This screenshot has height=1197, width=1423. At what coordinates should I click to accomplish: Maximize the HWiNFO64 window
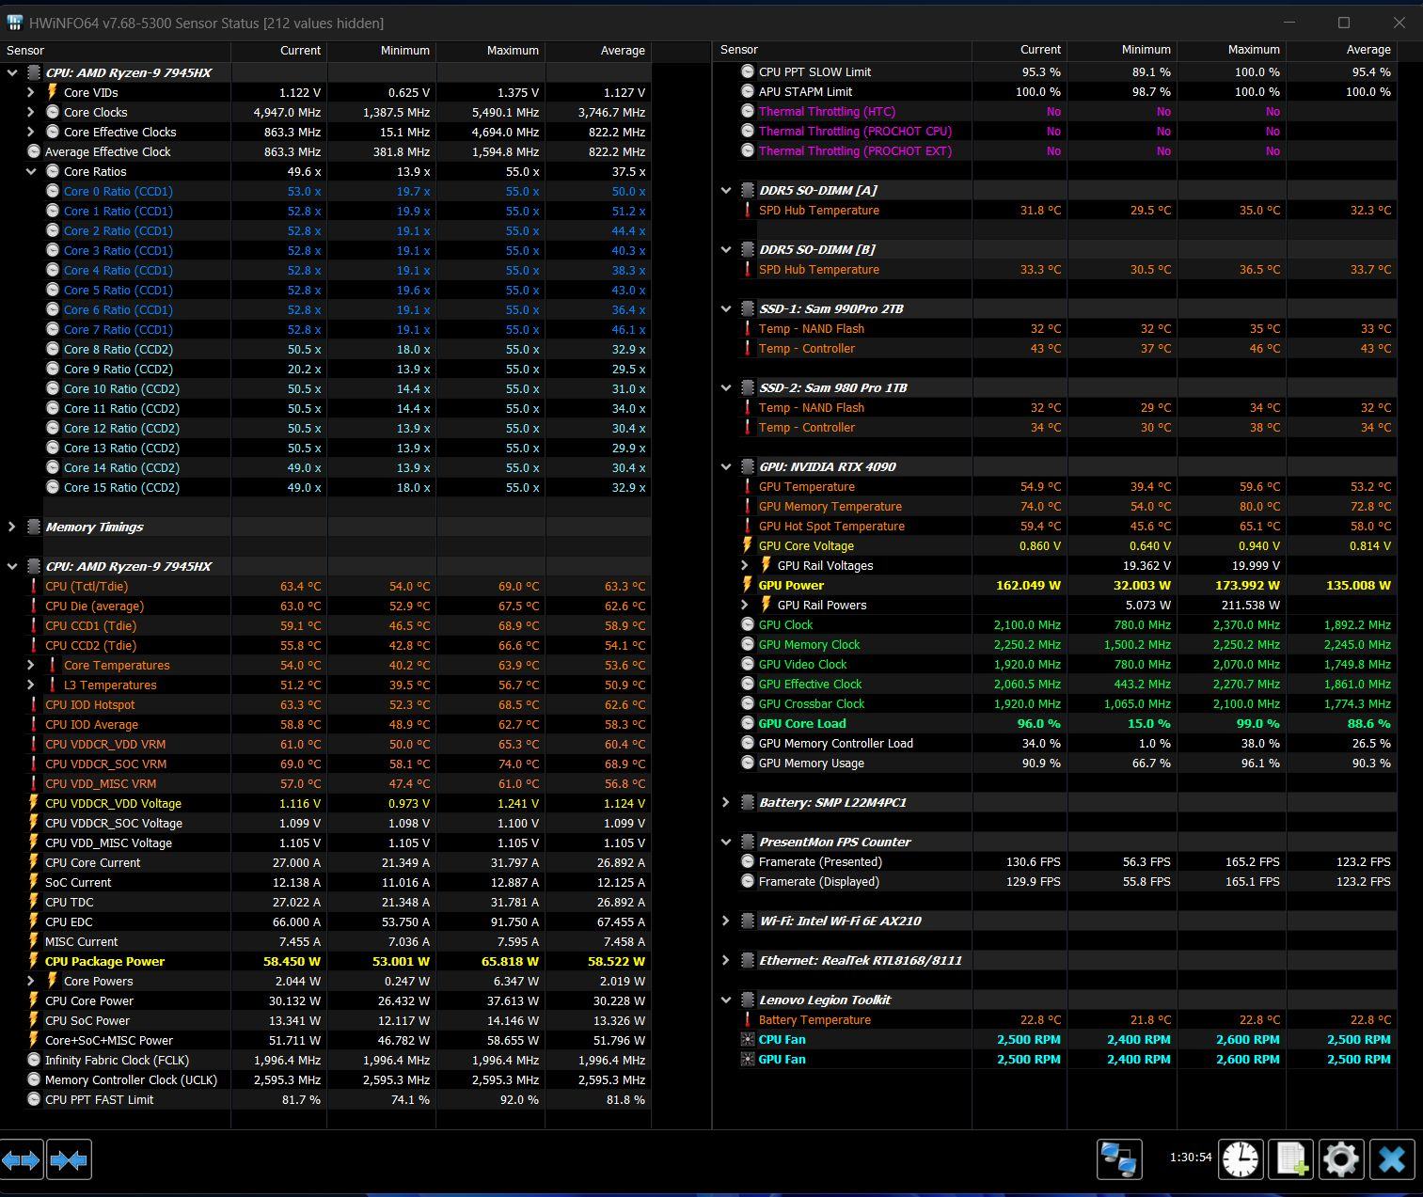point(1344,23)
